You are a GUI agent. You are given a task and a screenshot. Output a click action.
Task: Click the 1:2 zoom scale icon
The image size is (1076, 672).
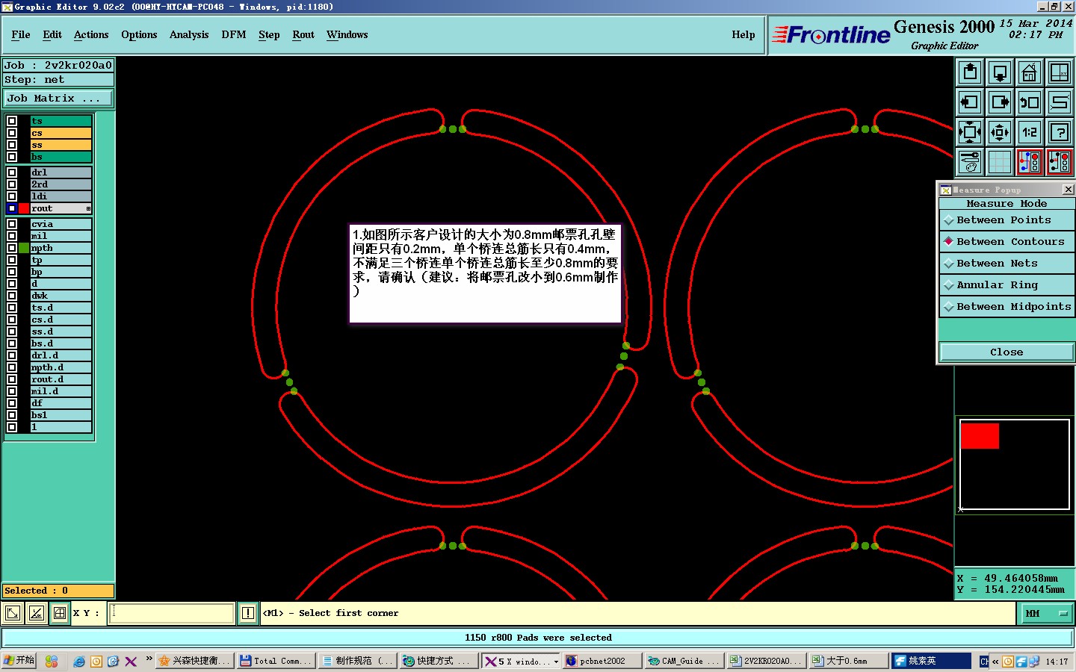click(1030, 132)
